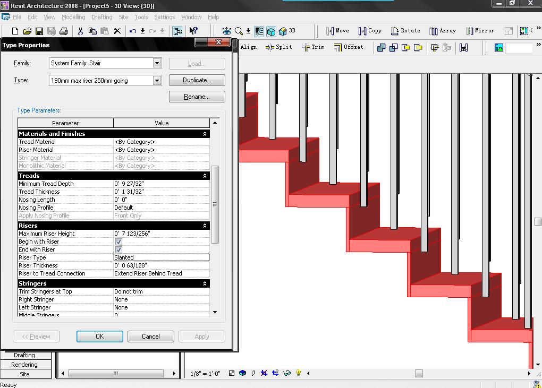Open the Family dropdown
Image resolution: width=542 pixels, height=388 pixels.
tap(157, 63)
